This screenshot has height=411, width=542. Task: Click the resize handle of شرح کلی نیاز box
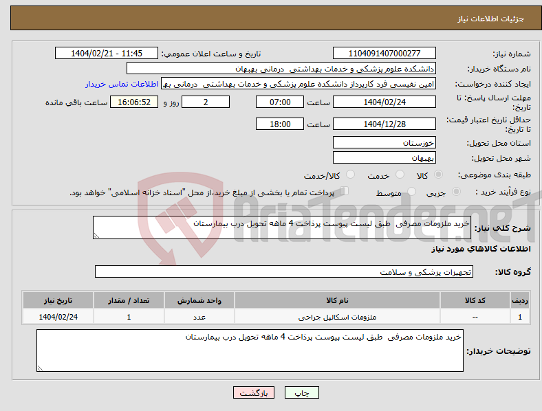click(x=96, y=236)
